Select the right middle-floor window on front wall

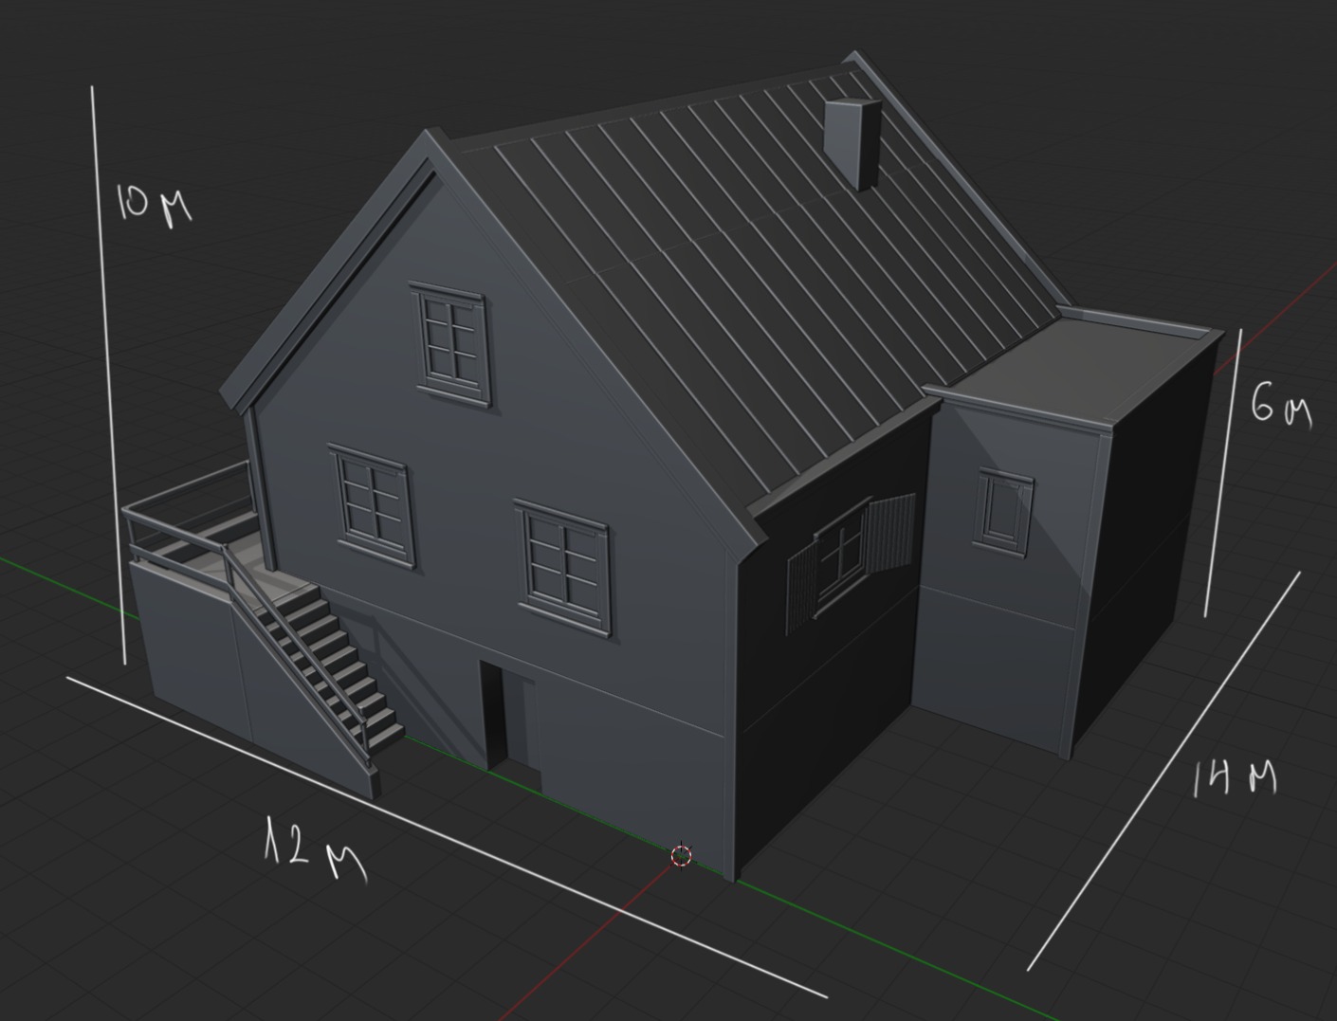564,566
